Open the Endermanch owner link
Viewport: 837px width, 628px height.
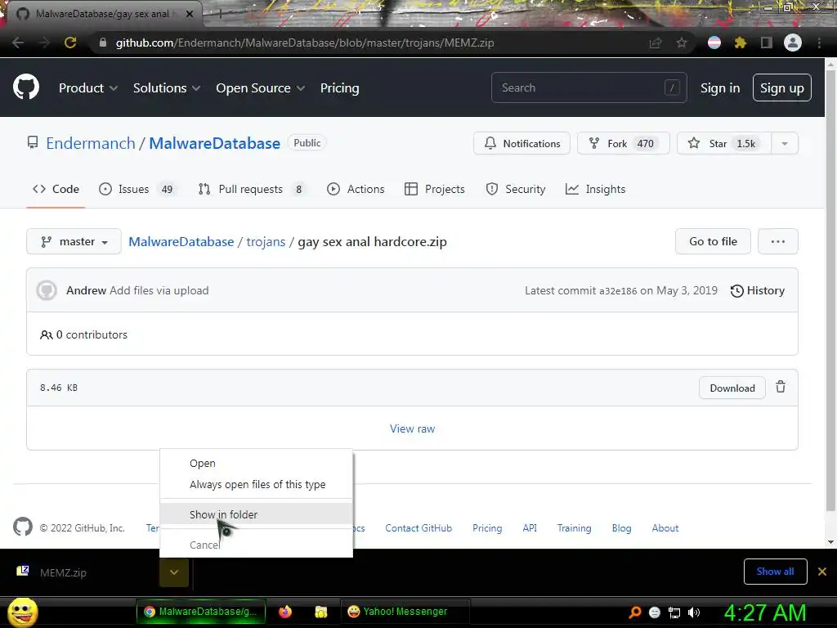(x=90, y=143)
